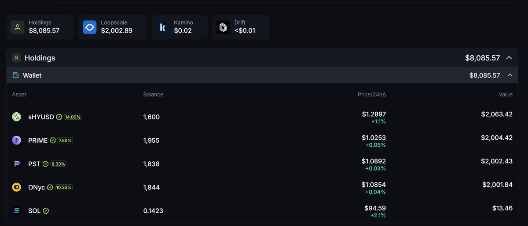The width and height of the screenshot is (528, 226).
Task: Click the 14.00% yield tag on sHYUSD
Action: tap(73, 117)
